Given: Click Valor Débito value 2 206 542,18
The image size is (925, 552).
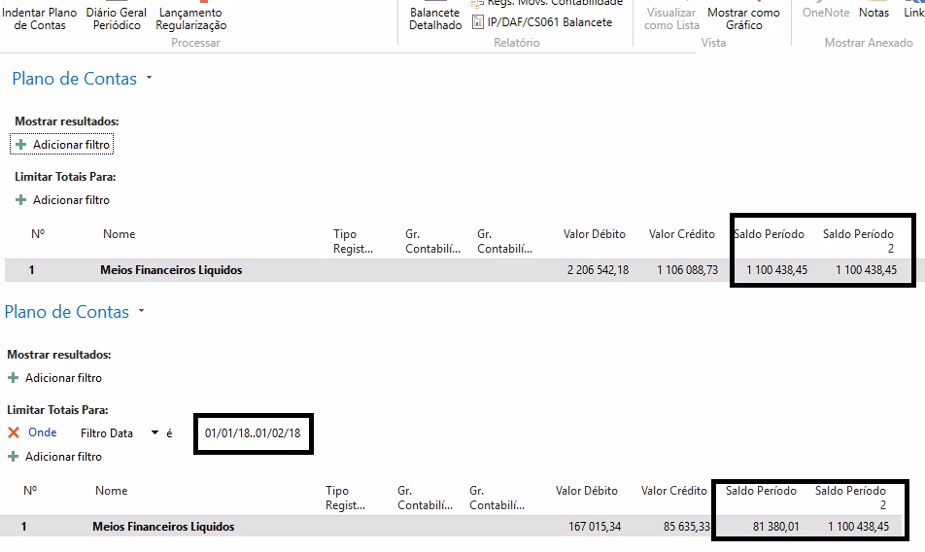Looking at the screenshot, I should [x=599, y=270].
